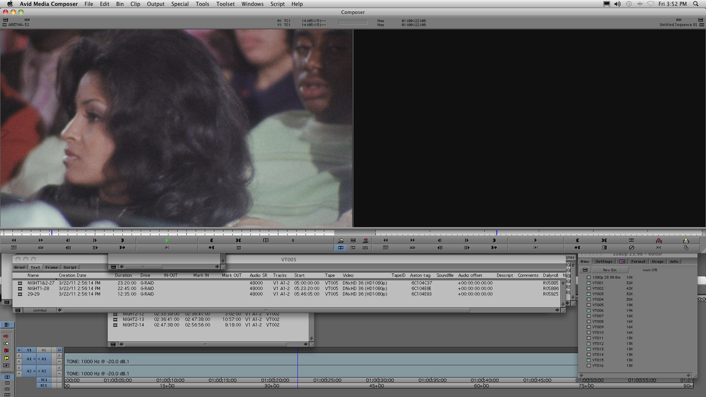Click the yellow Splice-In segment arrow in palette
Image resolution: width=706 pixels, height=397 pixels.
(6, 343)
